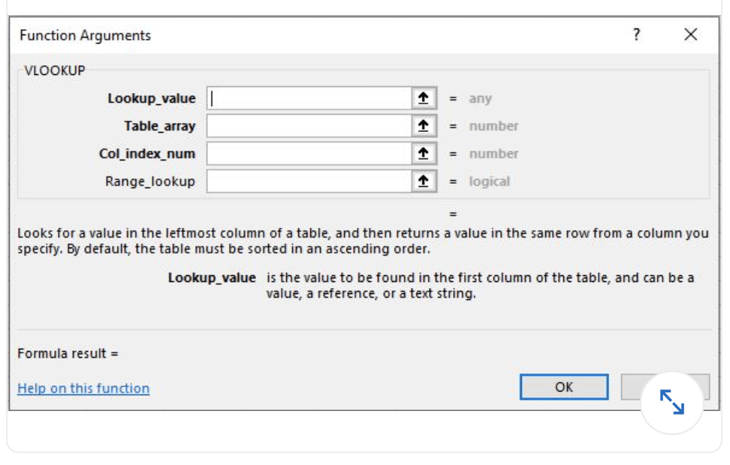Viewport: 730px width, 465px height.
Task: Click the 'Formula result =' text
Action: click(68, 353)
